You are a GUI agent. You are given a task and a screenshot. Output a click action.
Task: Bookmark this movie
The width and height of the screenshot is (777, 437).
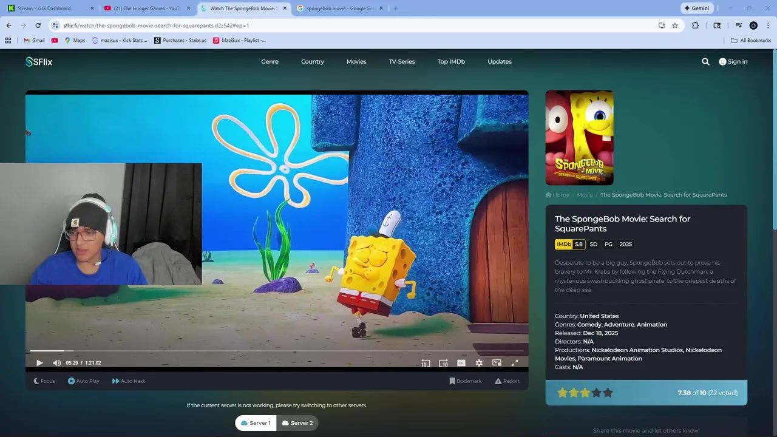pyautogui.click(x=466, y=381)
